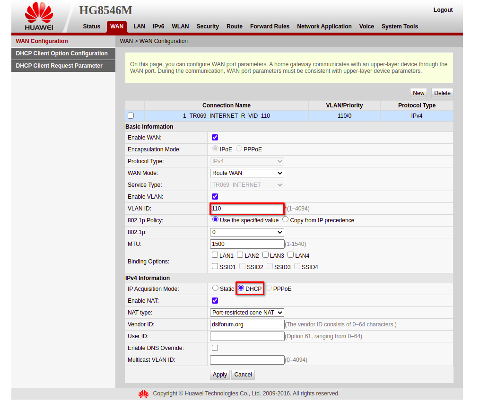Click the Delete button
The height and width of the screenshot is (411, 497).
pyautogui.click(x=442, y=93)
